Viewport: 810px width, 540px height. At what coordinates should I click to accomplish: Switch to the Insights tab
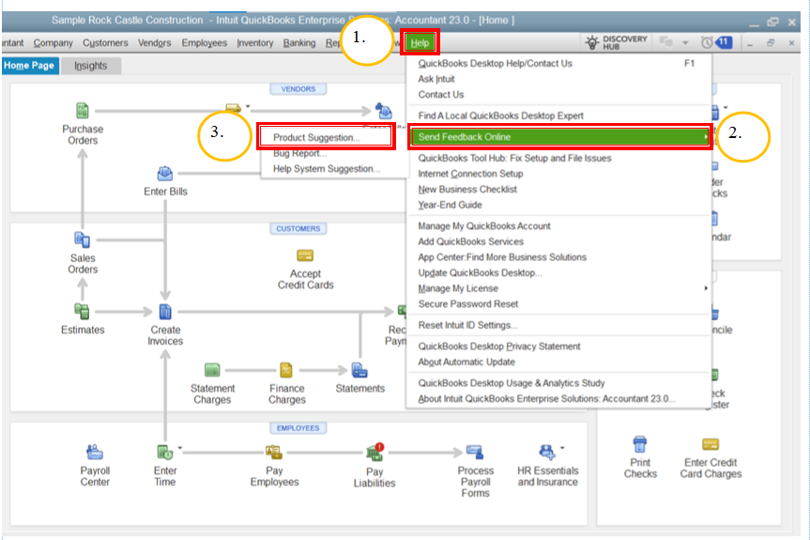90,66
